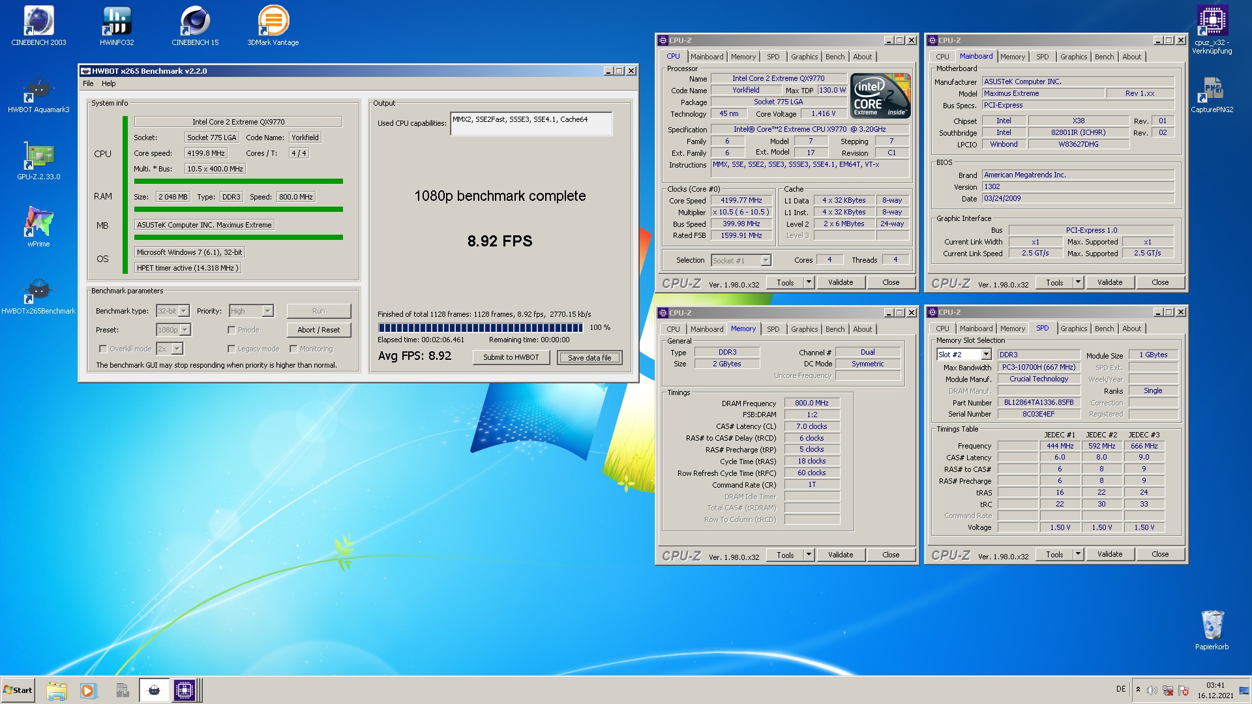1252x704 pixels.
Task: Open the Help menu in HWBOT x265
Action: [x=108, y=83]
